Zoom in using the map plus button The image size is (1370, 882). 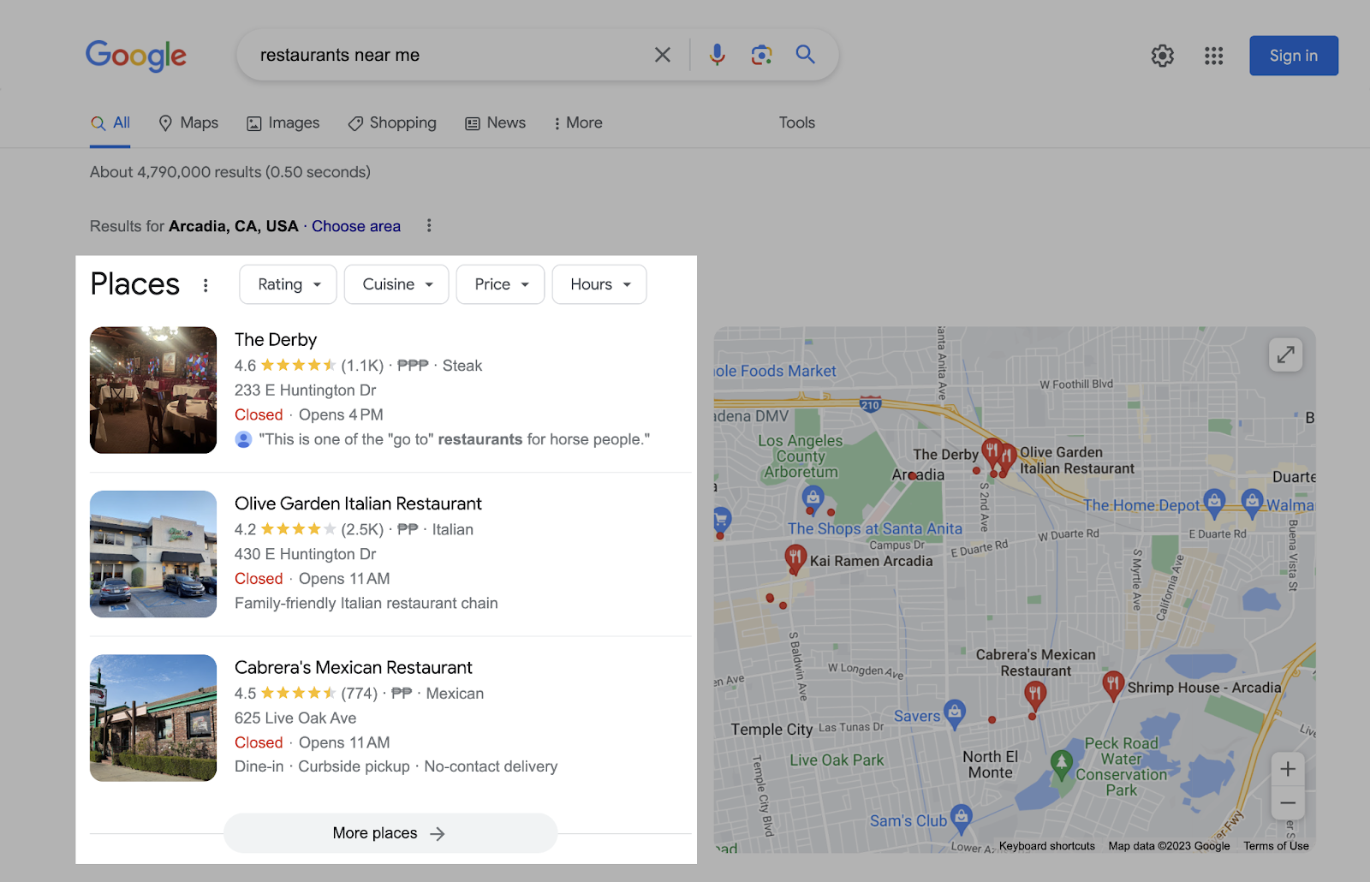click(x=1287, y=768)
